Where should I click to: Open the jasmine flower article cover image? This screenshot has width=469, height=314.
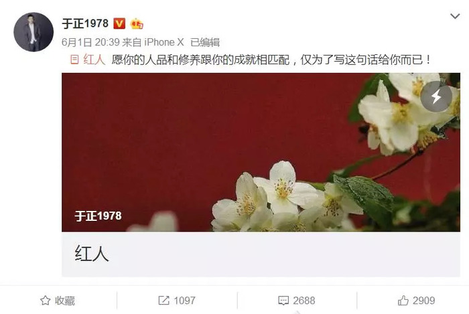point(261,153)
